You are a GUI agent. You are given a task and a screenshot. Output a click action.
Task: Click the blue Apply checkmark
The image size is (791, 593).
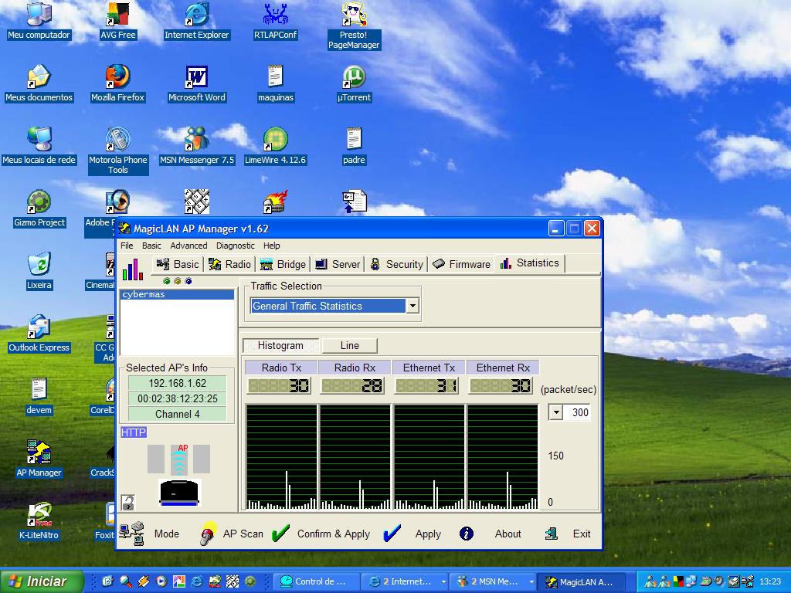392,534
